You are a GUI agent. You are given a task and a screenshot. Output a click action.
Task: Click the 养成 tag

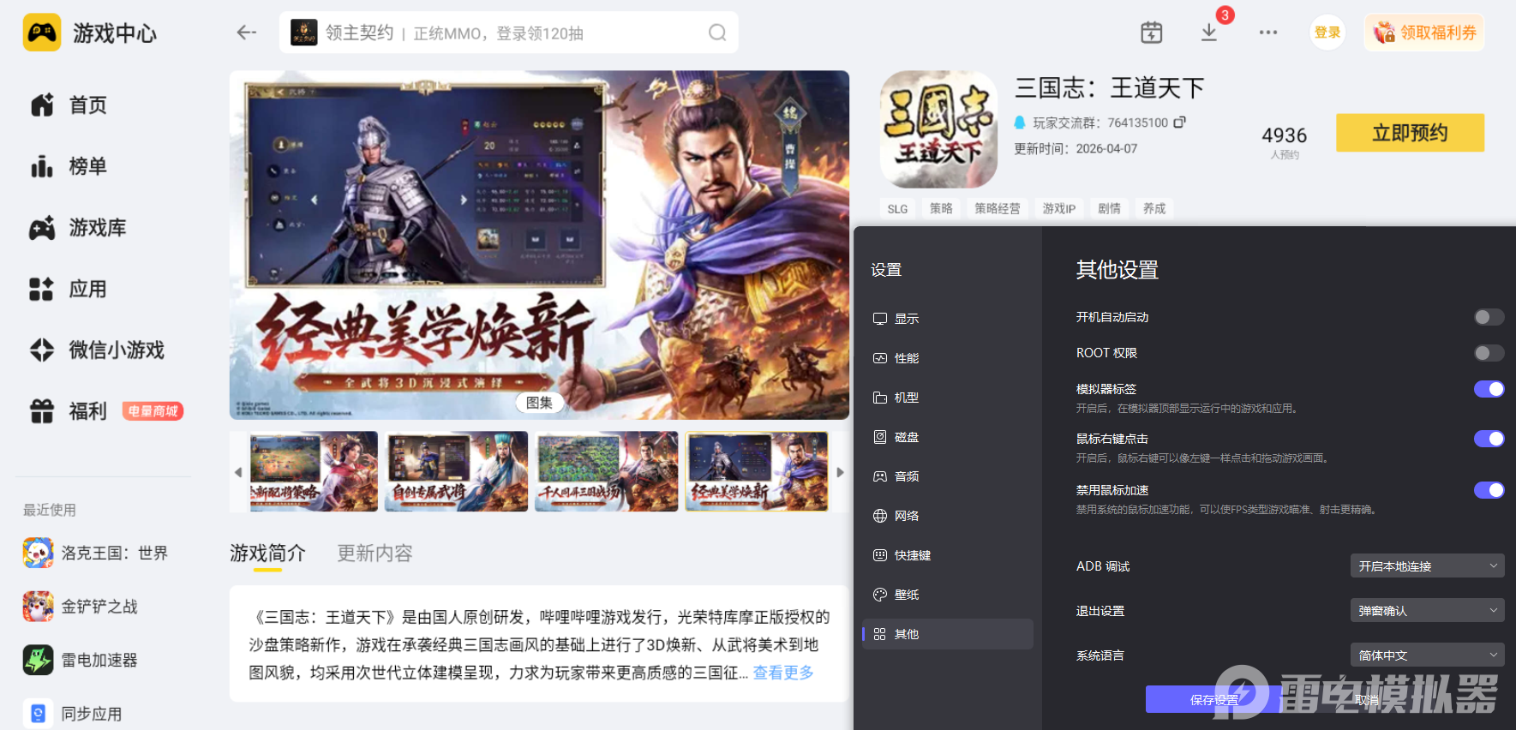point(1154,209)
